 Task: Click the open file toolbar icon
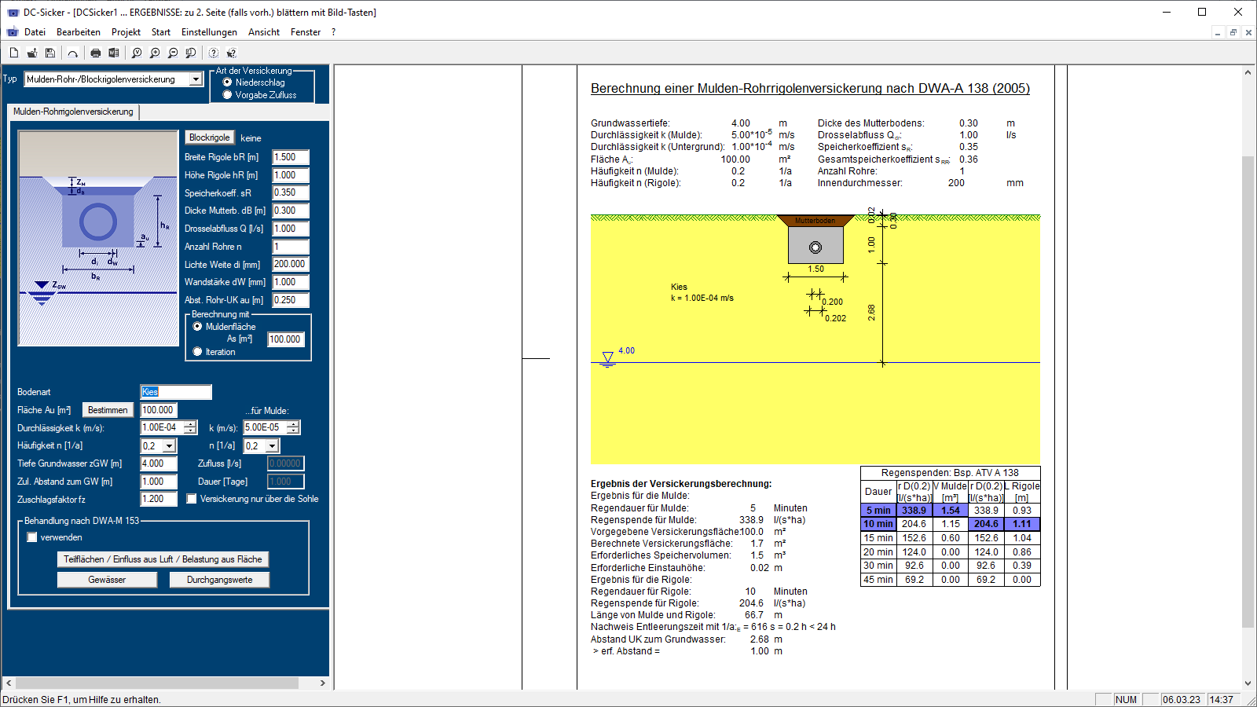coord(32,53)
